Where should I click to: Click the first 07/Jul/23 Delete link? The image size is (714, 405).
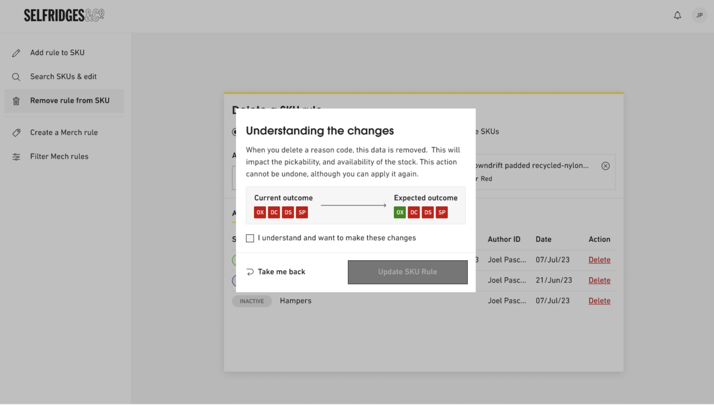click(599, 260)
